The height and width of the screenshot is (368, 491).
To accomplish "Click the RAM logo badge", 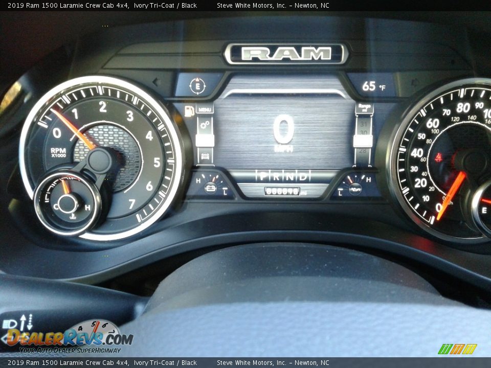I will pos(286,54).
